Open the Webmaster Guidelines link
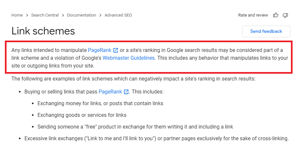The width and height of the screenshot is (302, 148). click(x=129, y=58)
